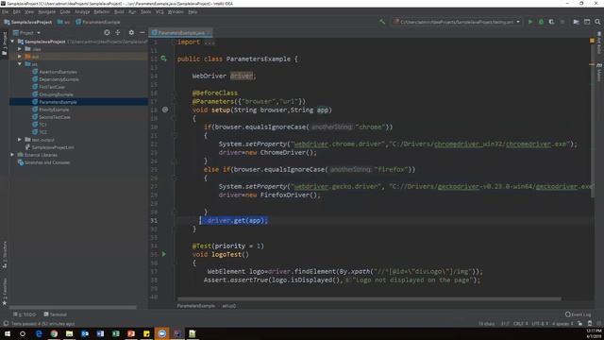This screenshot has width=604, height=340.
Task: Open FirstTestCase class in tree
Action: point(48,87)
